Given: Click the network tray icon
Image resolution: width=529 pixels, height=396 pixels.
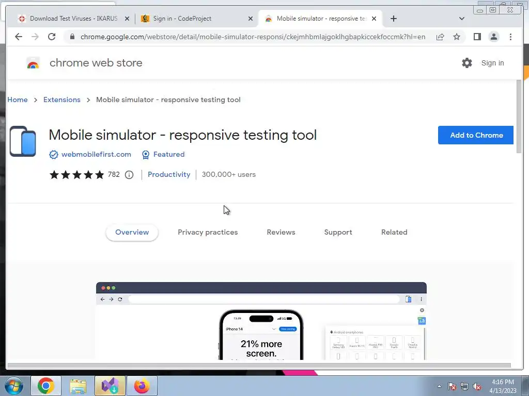Looking at the screenshot, I should tap(464, 386).
